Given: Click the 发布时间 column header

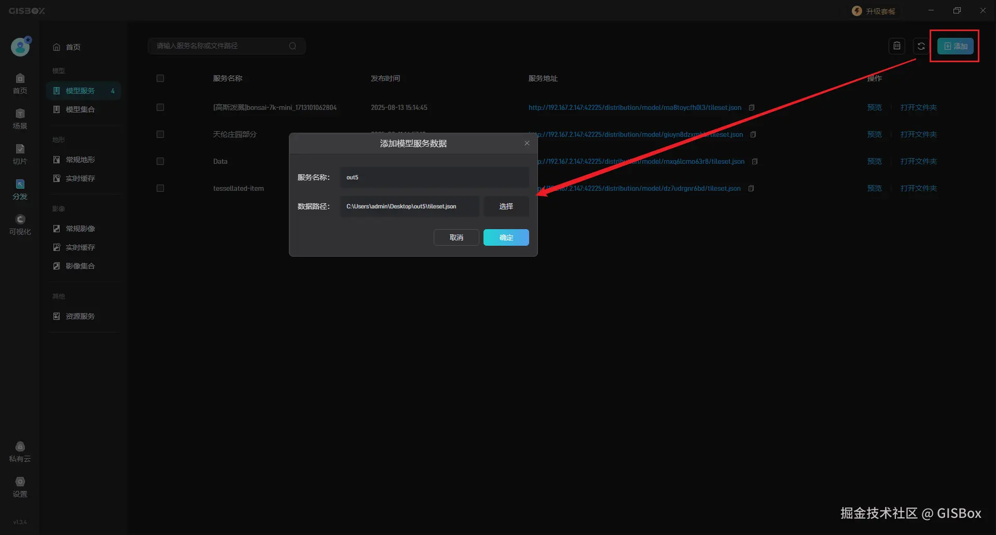Looking at the screenshot, I should (385, 79).
